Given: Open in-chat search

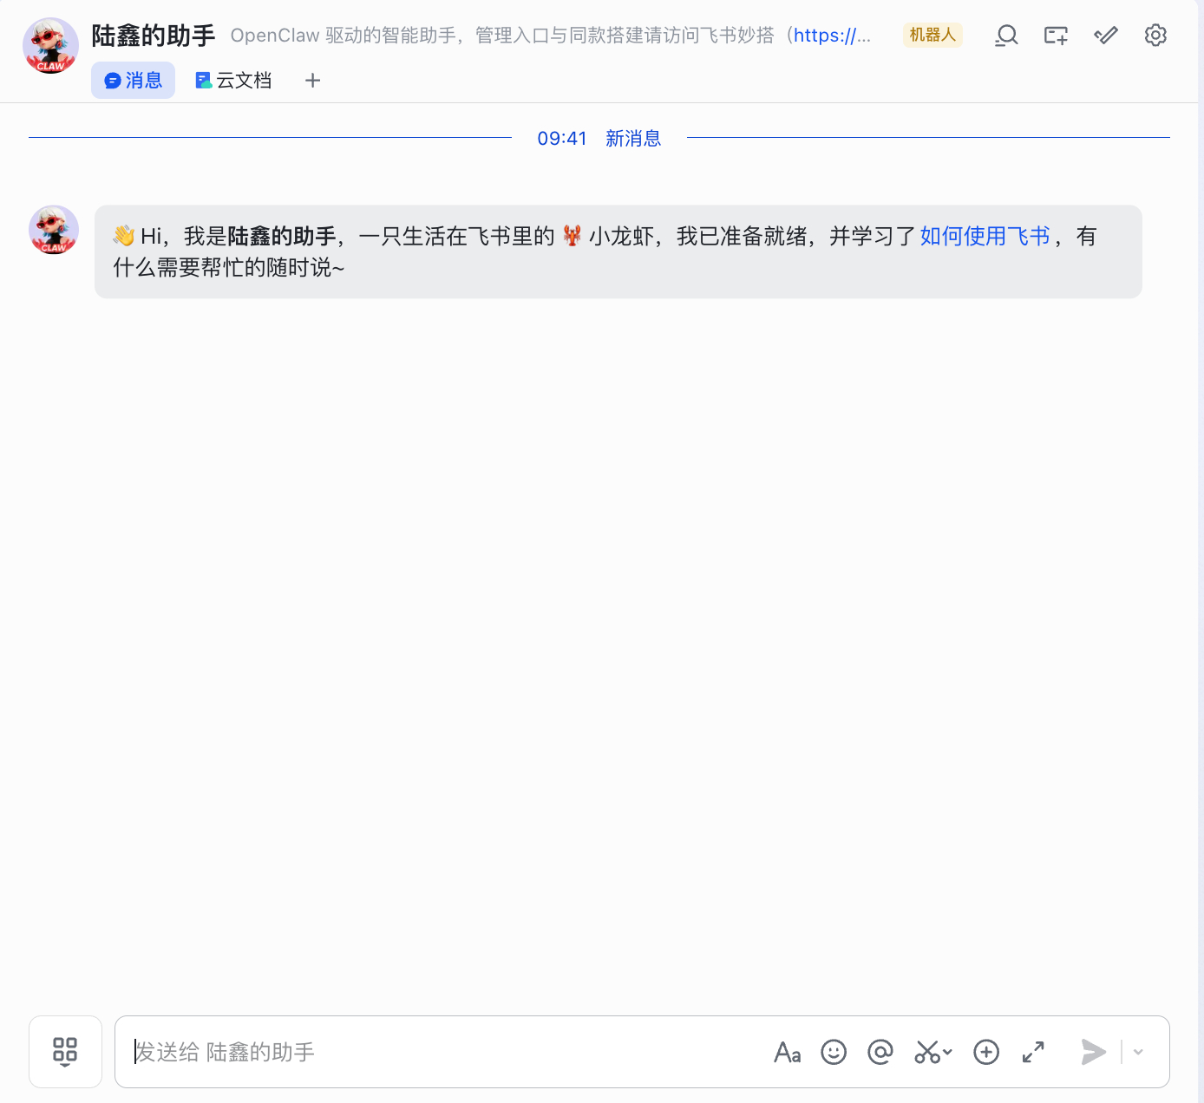Looking at the screenshot, I should tap(1006, 35).
